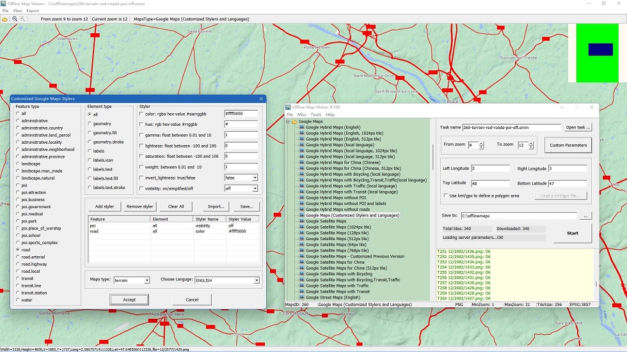
Task: Check 'Use kml/gpx to define a polygon area'
Action: point(445,195)
